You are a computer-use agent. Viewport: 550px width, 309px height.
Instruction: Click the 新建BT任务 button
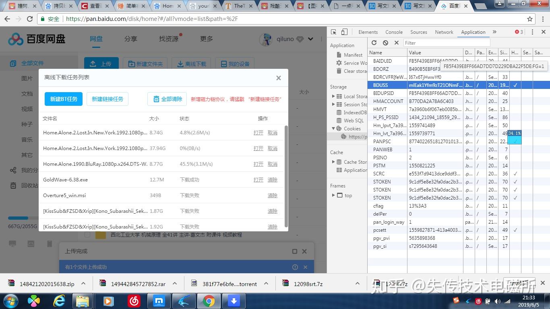tap(64, 99)
